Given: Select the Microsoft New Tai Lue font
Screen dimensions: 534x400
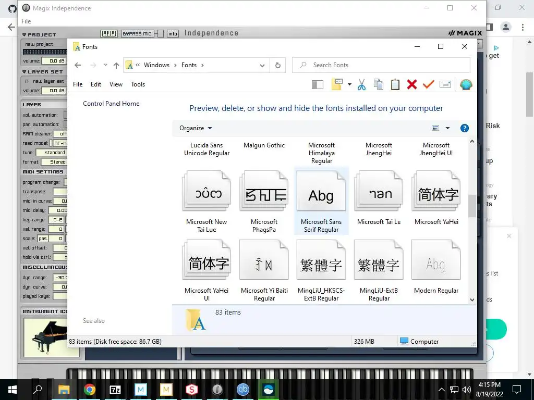Looking at the screenshot, I should (x=207, y=201).
